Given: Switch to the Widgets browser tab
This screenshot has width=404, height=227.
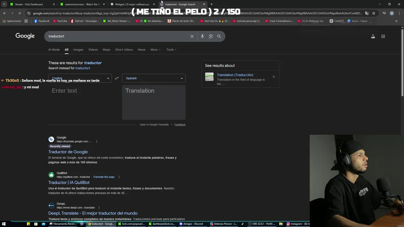Looking at the screenshot, I should (x=133, y=4).
